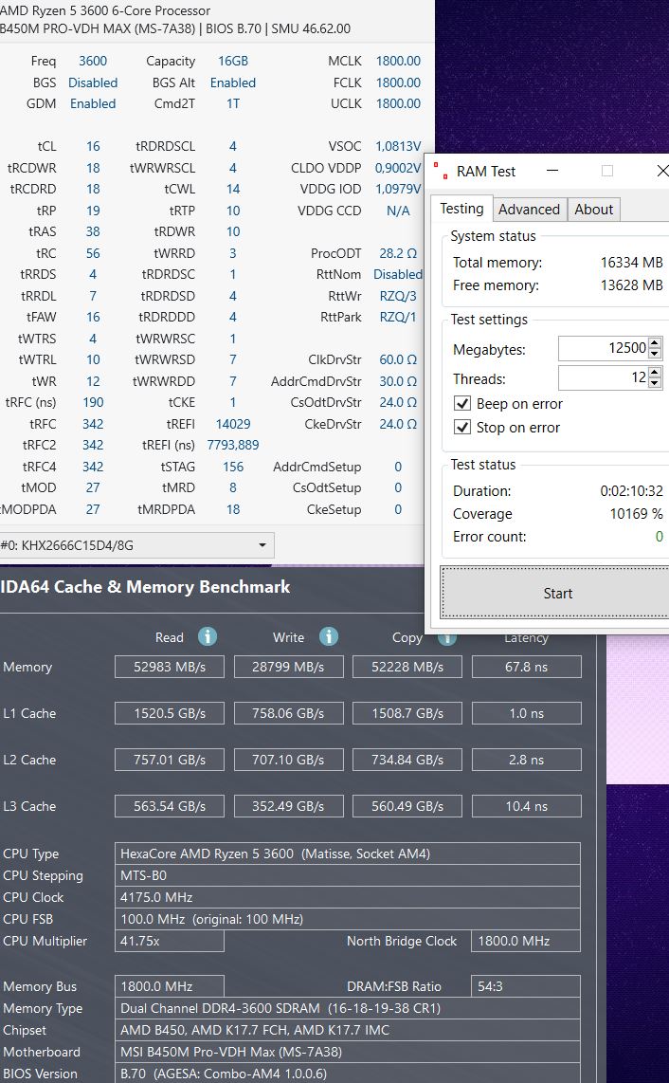Click the ProcODT value 28.2 Ω

[x=398, y=253]
